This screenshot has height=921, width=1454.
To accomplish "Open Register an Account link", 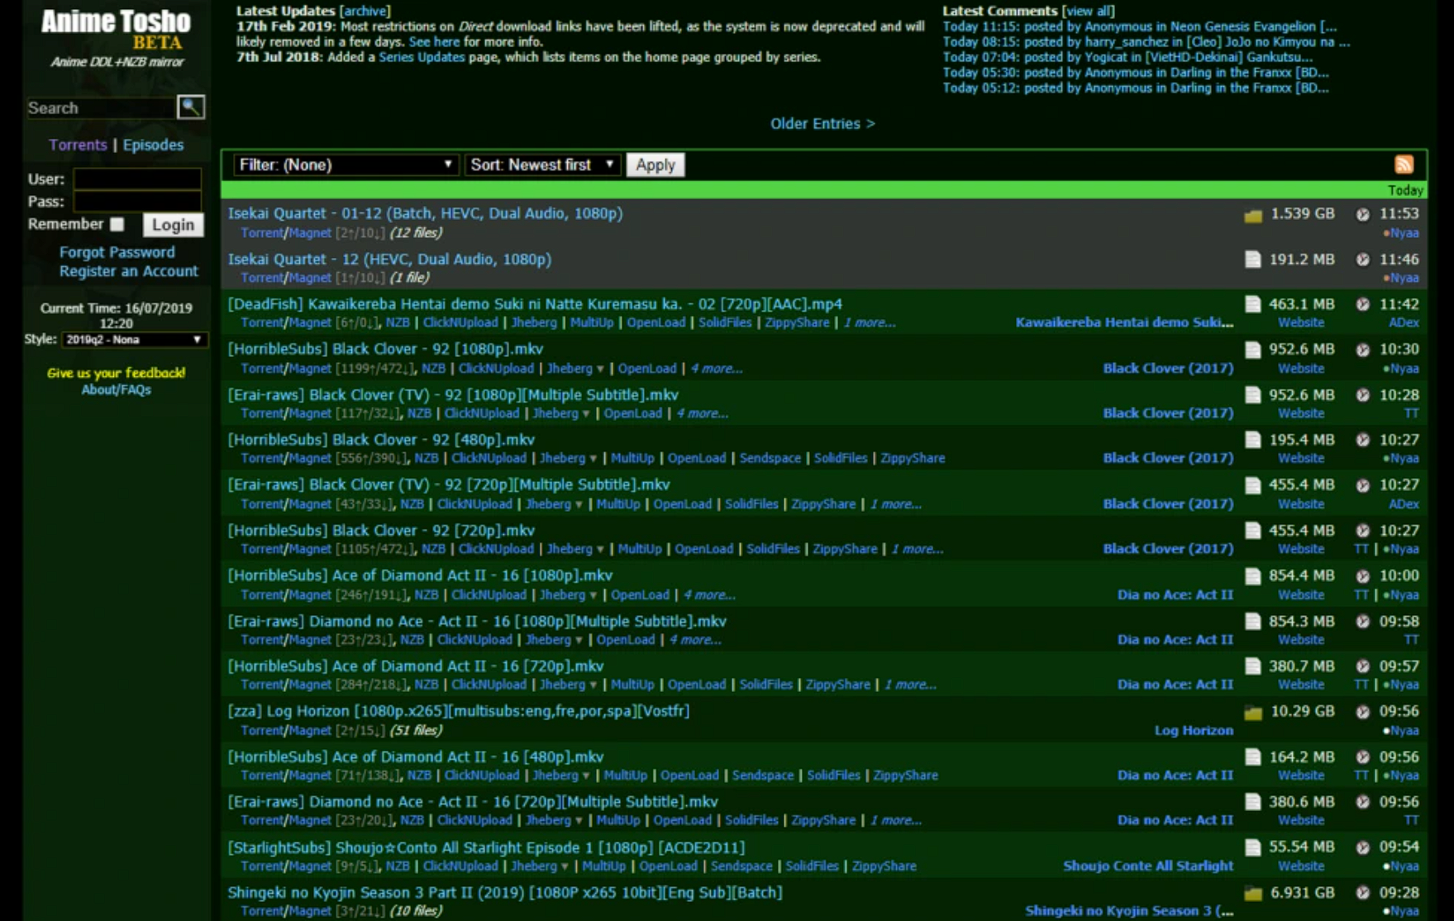I will [128, 271].
